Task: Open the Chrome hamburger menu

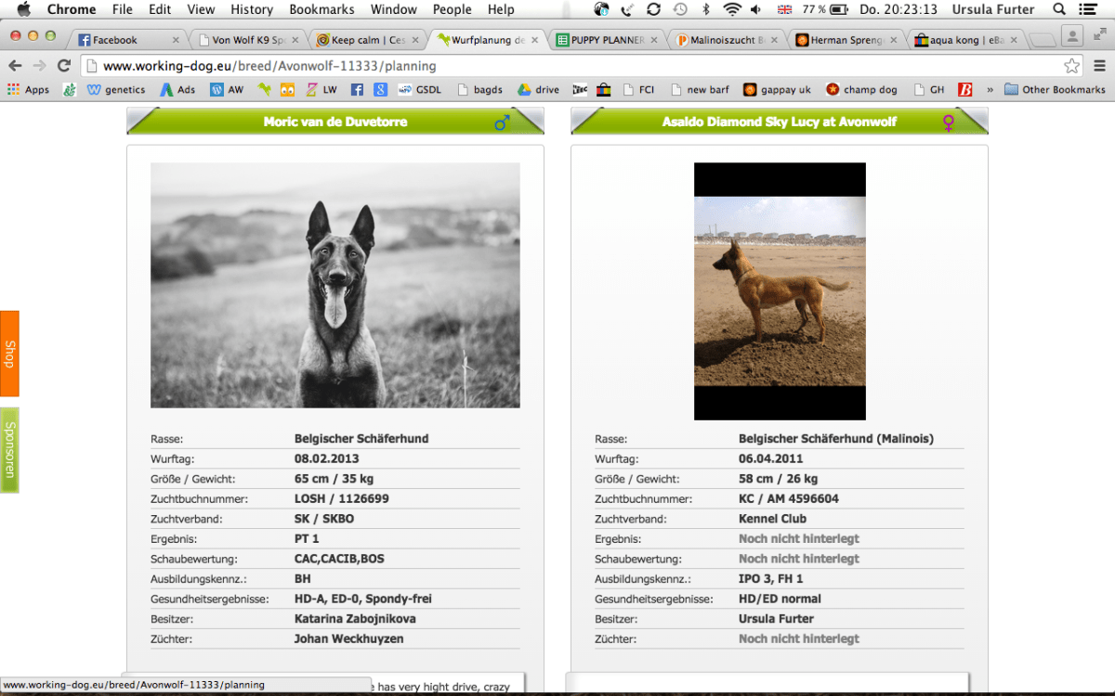Action: click(x=1099, y=66)
